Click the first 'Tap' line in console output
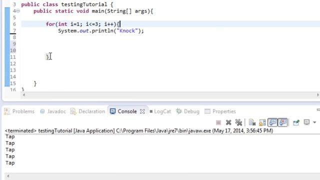Viewport: 320px width, 180px height. [x=10, y=136]
